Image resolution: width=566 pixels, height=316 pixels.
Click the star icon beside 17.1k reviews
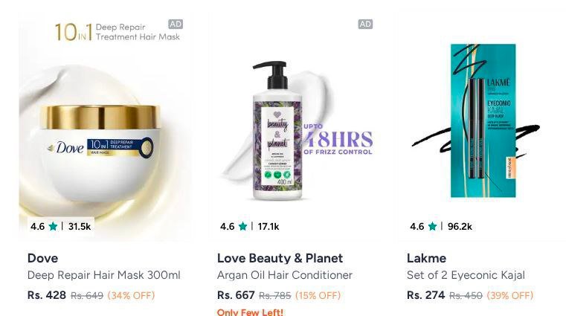243,227
